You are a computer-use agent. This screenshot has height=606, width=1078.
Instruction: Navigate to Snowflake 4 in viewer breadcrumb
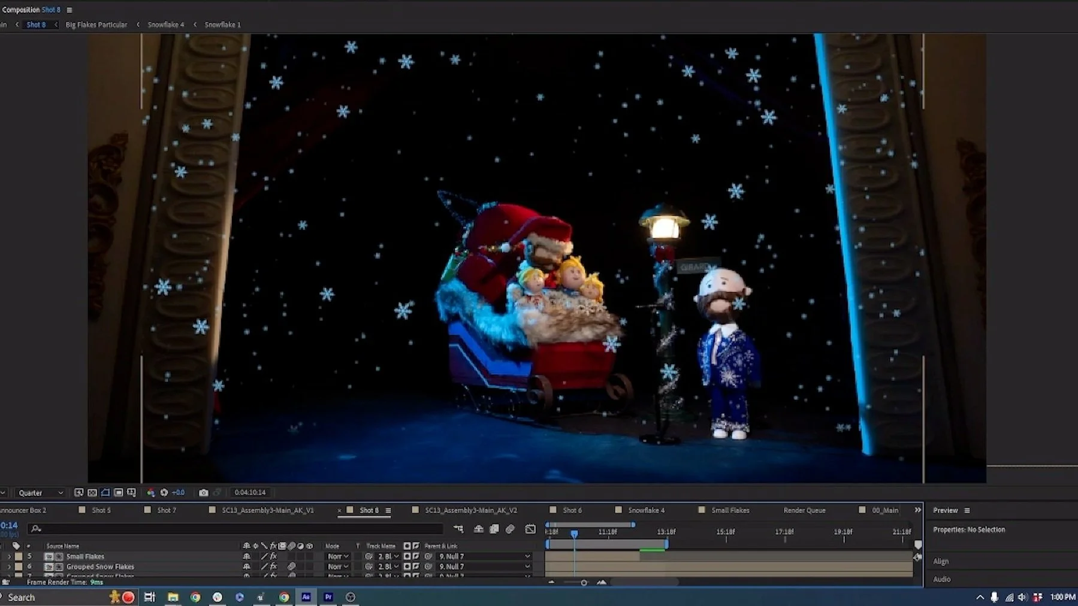click(x=166, y=25)
